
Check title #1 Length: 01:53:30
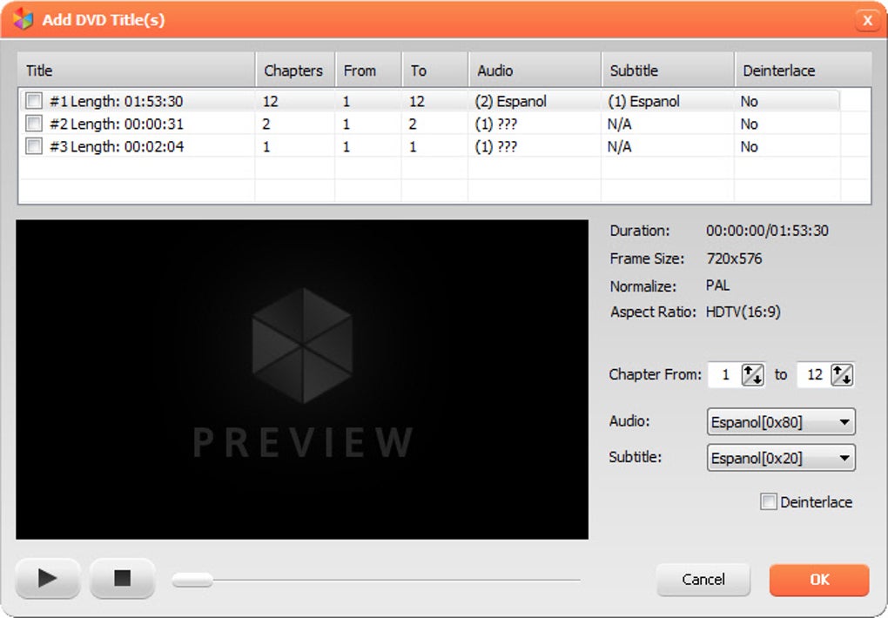33,101
